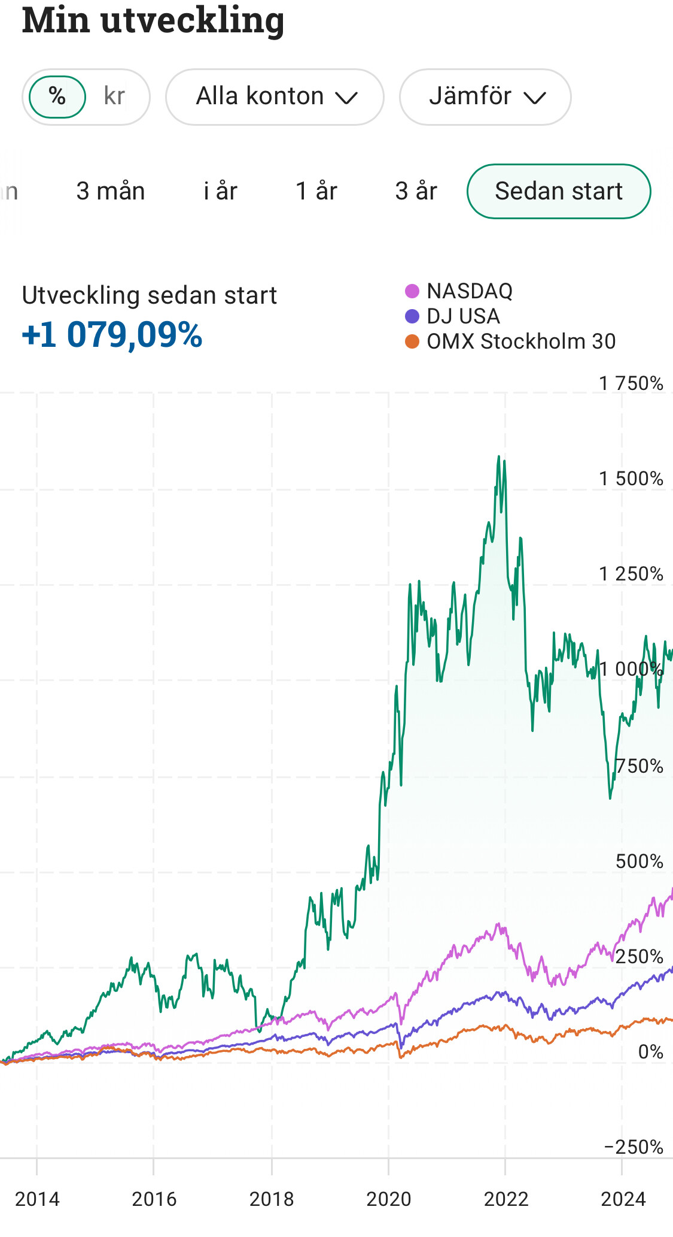Open the Alla konton dropdown
This screenshot has height=1237, width=673.
pos(275,97)
